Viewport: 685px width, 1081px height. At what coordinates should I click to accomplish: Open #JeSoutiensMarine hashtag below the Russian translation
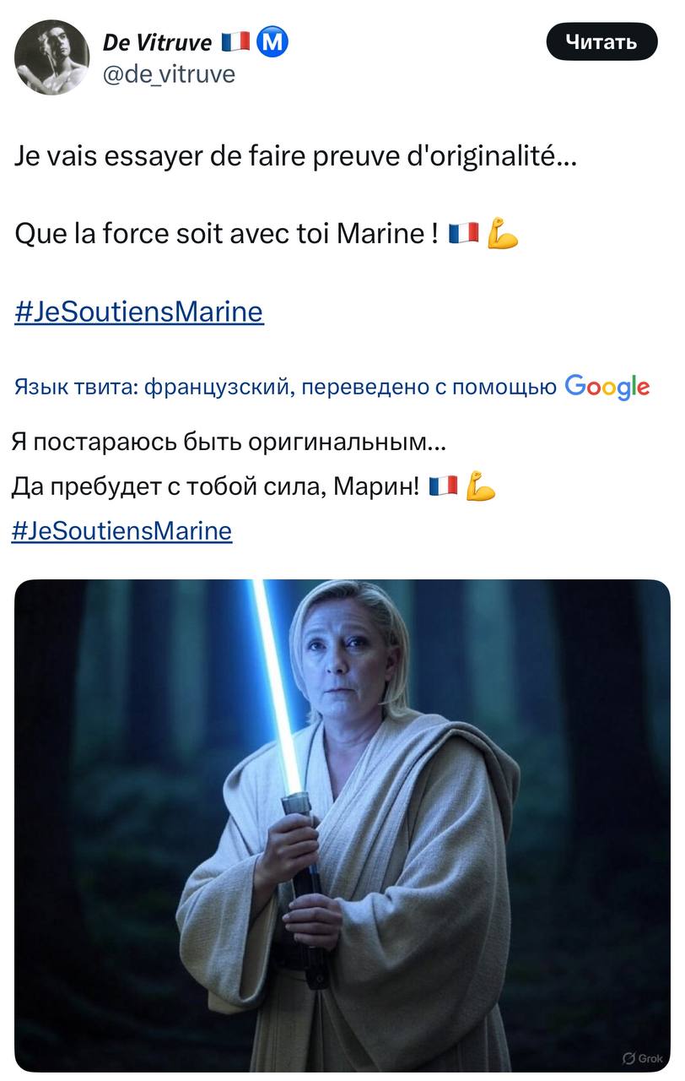click(122, 530)
